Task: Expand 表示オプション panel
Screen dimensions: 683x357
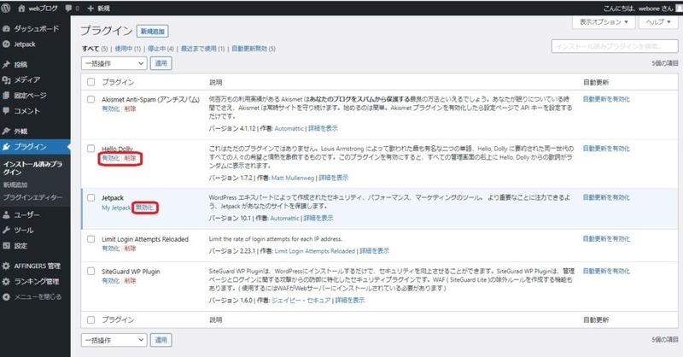Action: click(x=604, y=22)
